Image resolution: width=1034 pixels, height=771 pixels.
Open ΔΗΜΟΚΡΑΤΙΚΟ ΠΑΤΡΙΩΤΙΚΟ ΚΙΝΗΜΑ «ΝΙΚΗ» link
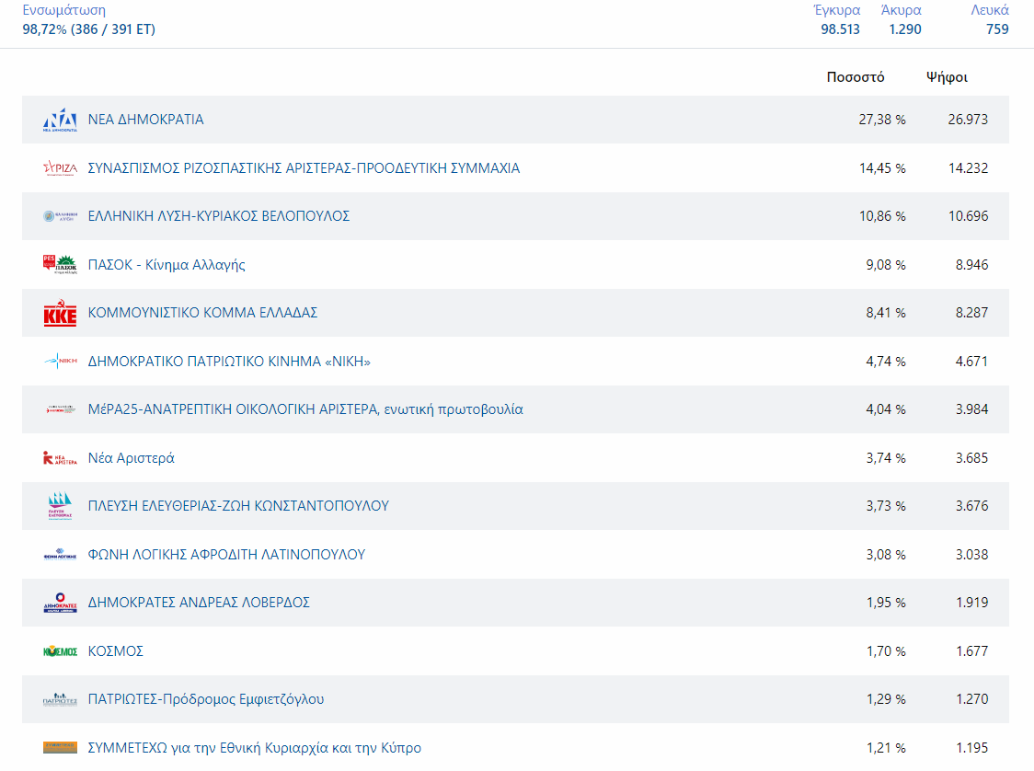229,362
